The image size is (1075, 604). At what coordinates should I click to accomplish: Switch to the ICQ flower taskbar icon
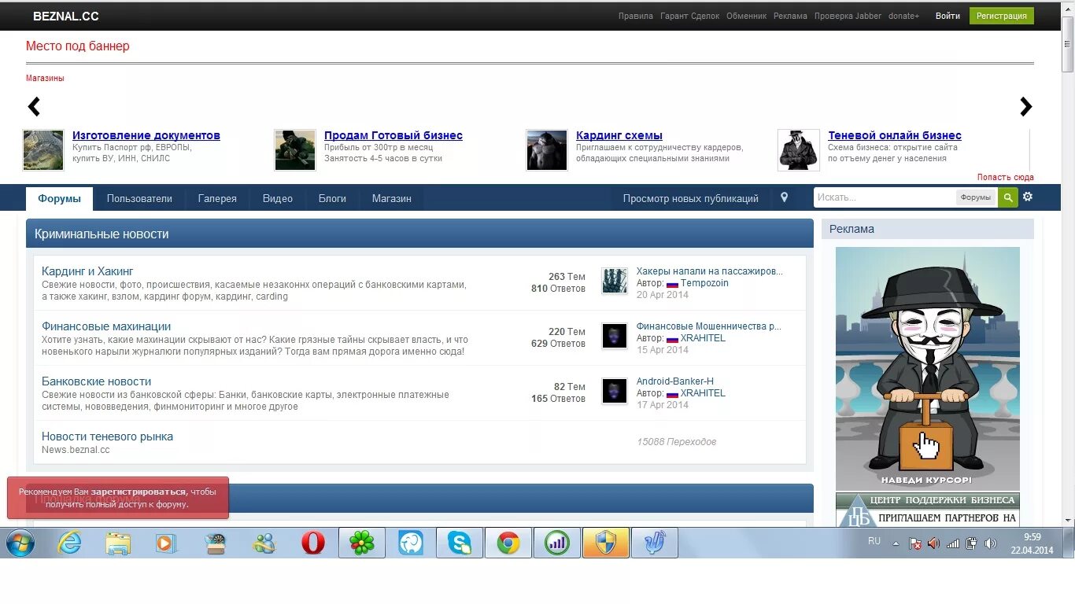point(362,543)
